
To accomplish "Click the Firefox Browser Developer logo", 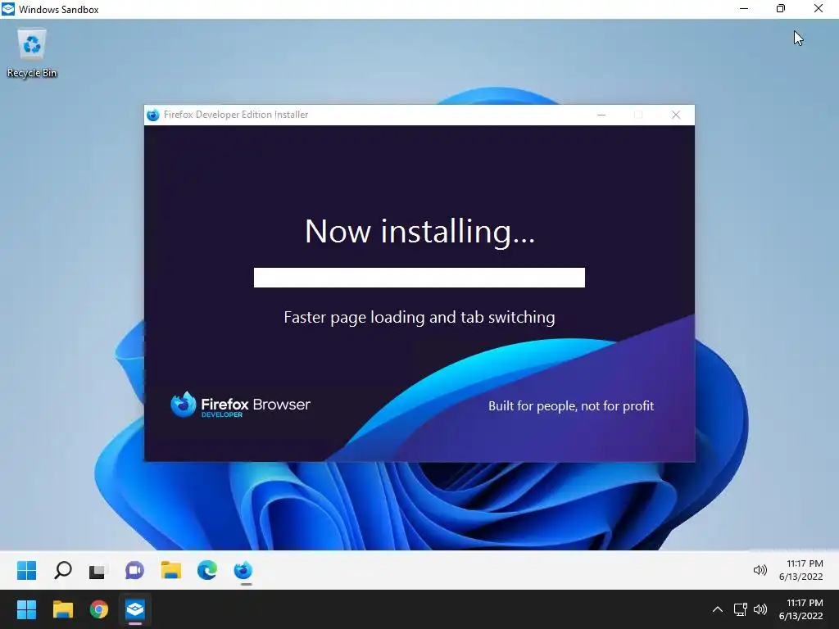I will point(240,405).
